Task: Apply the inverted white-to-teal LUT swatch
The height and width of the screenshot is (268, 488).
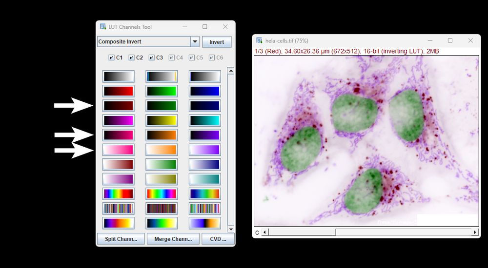Action: 205,179
